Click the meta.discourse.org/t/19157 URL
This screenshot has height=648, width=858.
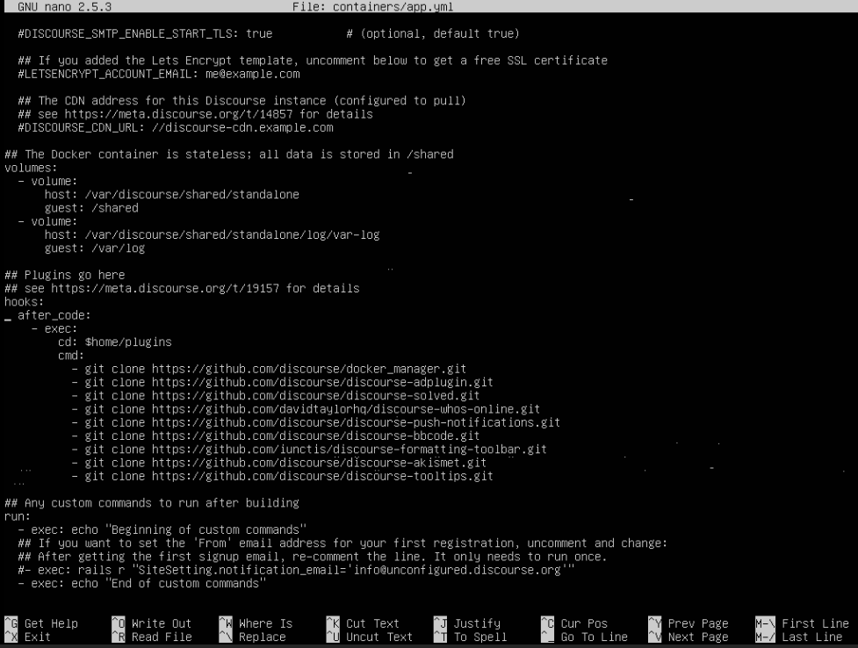point(165,288)
